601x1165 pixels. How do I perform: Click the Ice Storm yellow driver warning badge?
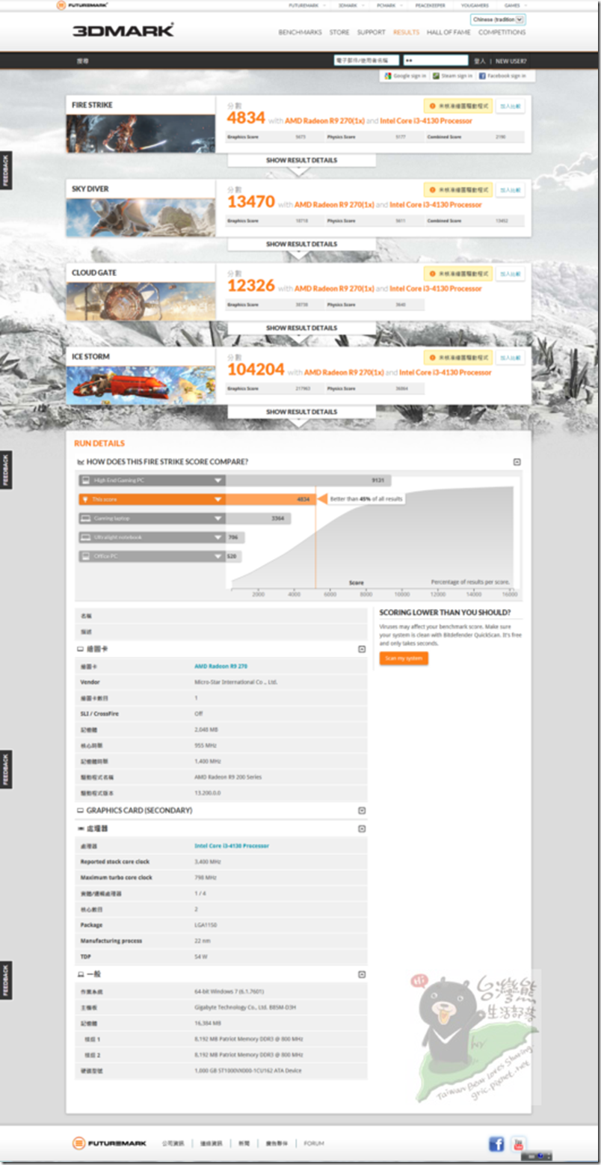pos(458,358)
